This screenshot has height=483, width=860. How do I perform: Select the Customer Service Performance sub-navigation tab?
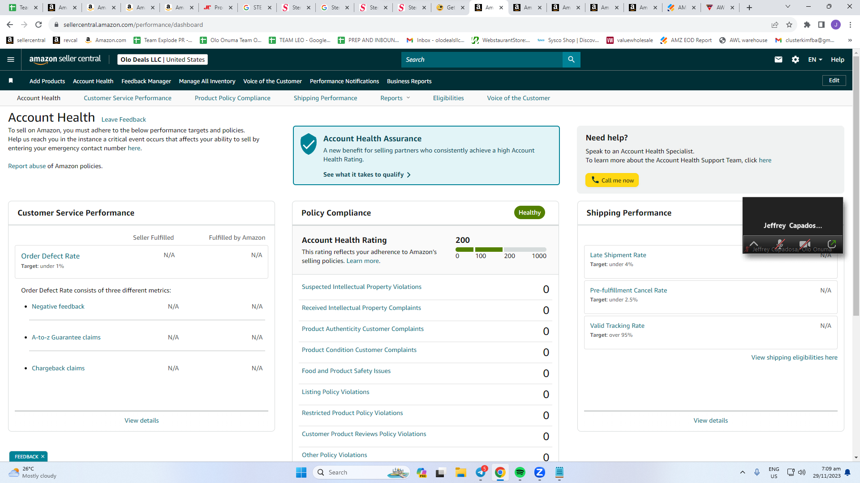click(128, 98)
